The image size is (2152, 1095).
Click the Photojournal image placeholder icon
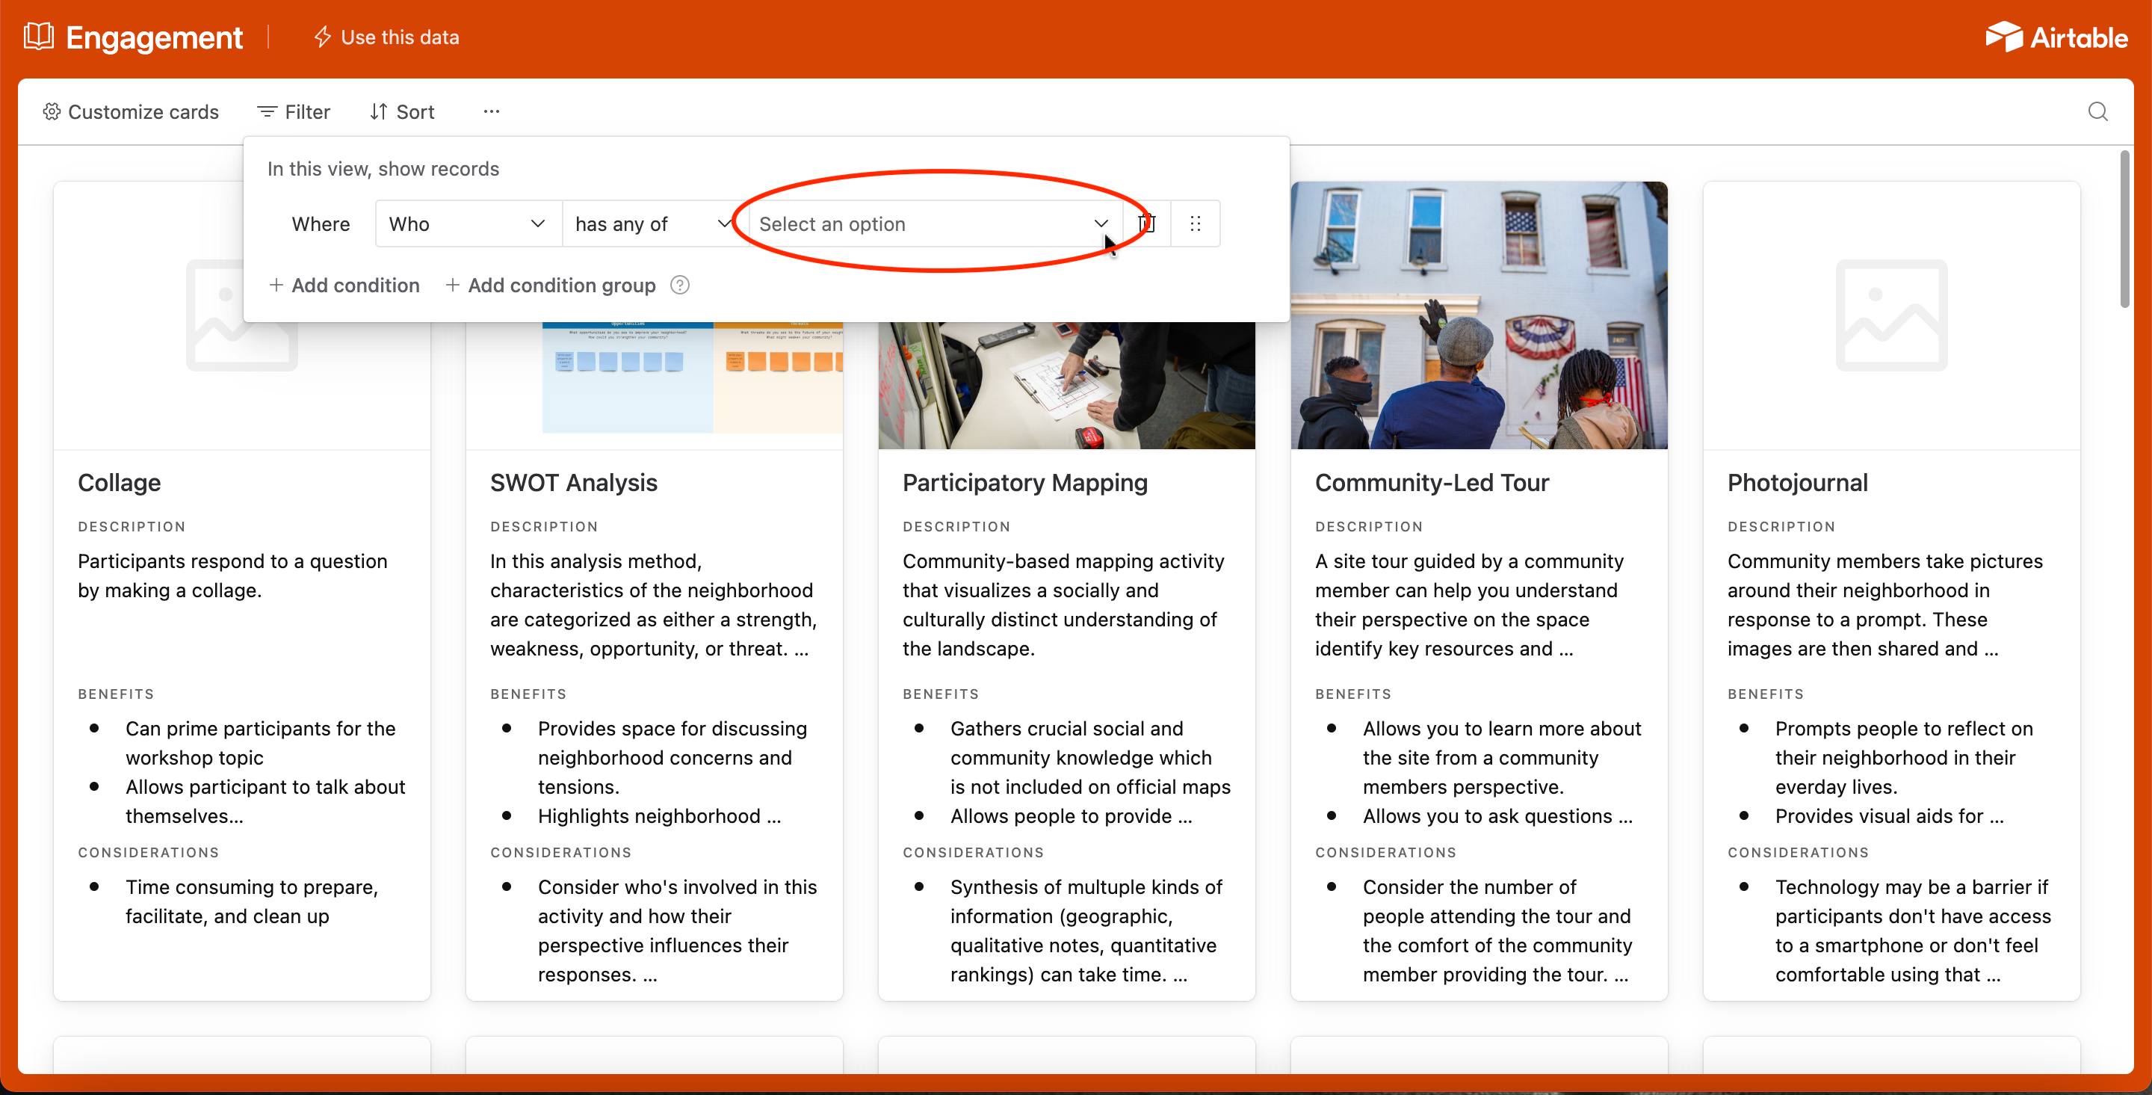pos(1890,315)
